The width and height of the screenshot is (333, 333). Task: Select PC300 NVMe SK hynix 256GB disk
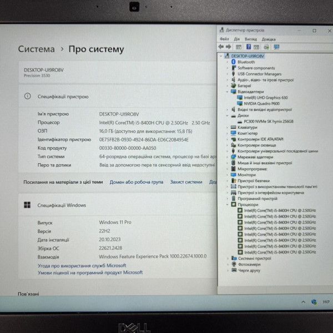point(269,122)
